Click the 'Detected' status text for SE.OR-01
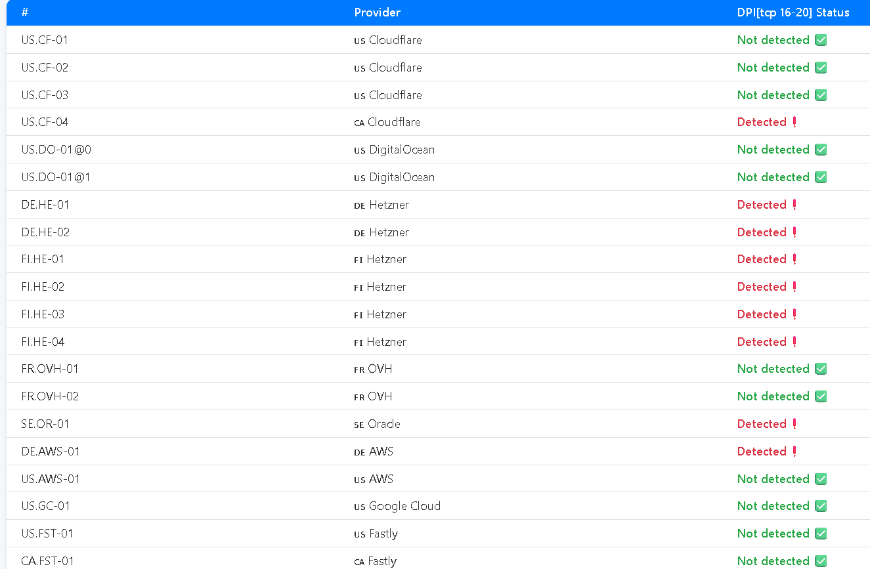This screenshot has height=569, width=870. [x=762, y=424]
